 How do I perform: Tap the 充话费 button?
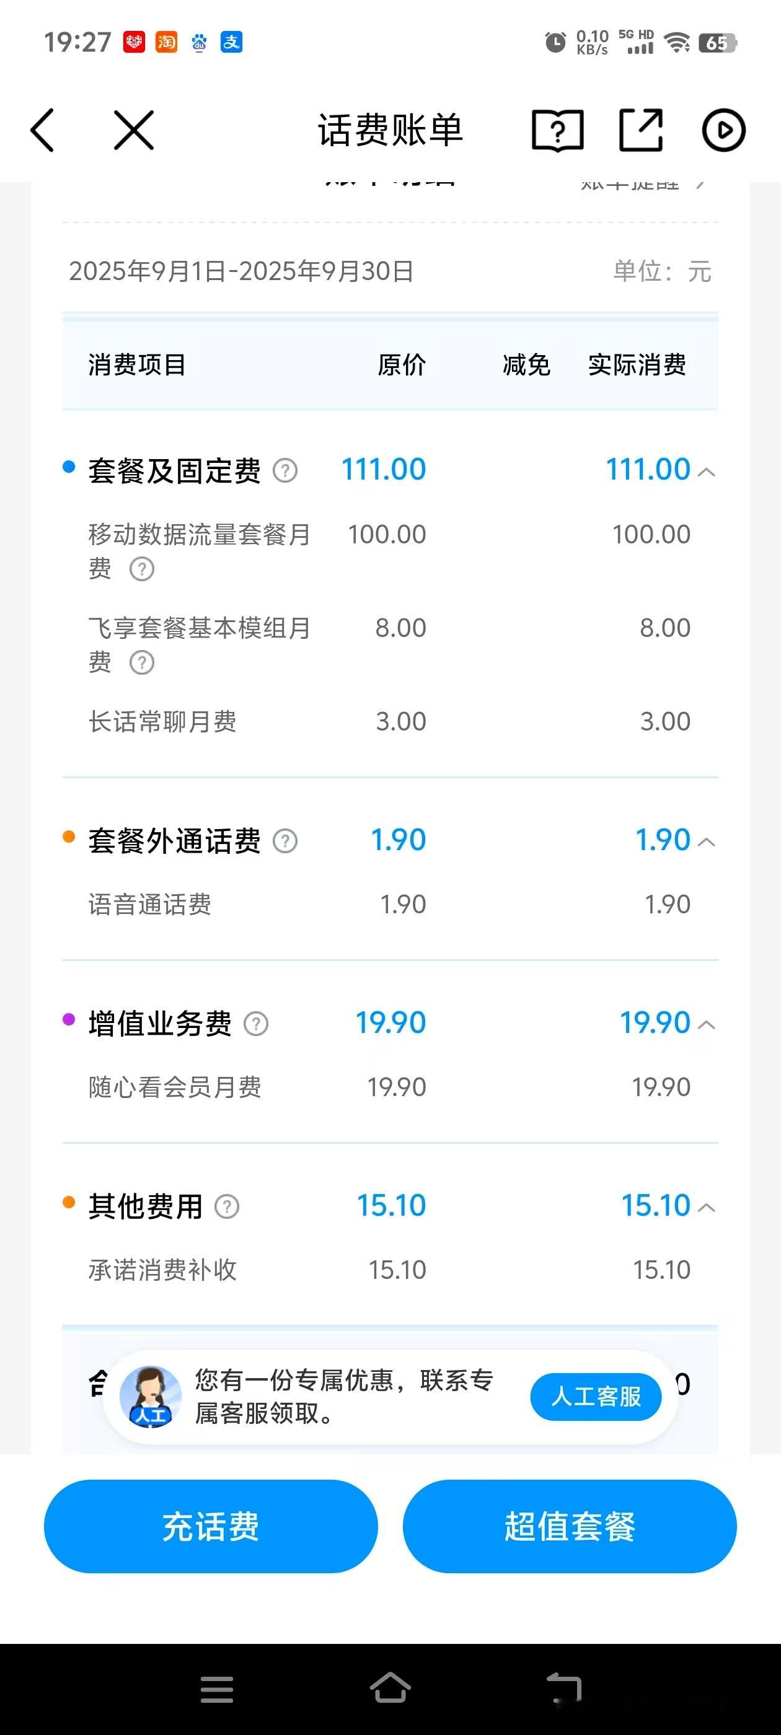click(211, 1526)
